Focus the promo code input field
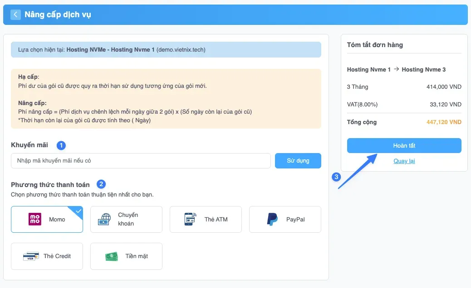This screenshot has height=288, width=471. (x=141, y=161)
